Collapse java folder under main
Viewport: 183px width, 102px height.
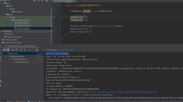(7, 9)
